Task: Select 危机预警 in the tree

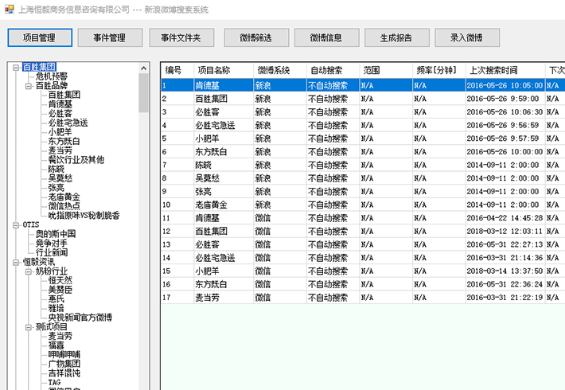Action: (x=52, y=76)
